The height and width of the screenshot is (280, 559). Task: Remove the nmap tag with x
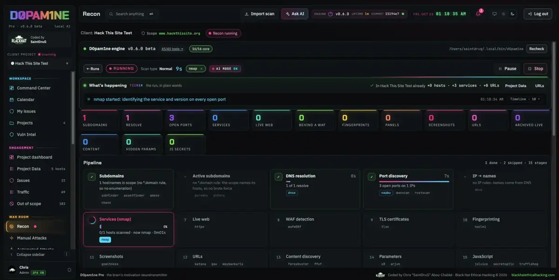(x=202, y=69)
